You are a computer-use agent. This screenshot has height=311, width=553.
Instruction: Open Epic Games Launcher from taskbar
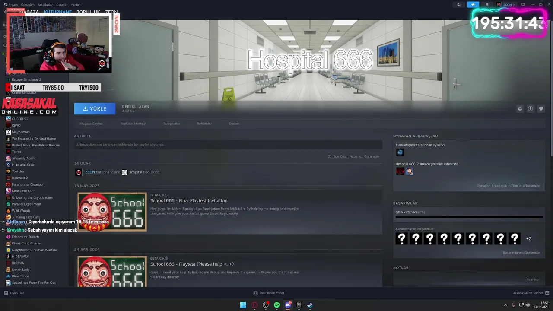point(299,305)
